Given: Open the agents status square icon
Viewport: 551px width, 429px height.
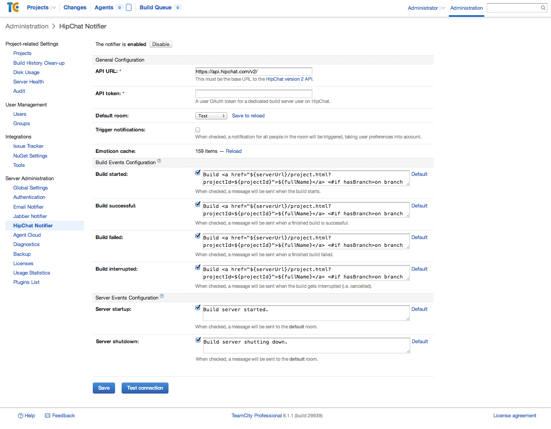Looking at the screenshot, I should (129, 7).
